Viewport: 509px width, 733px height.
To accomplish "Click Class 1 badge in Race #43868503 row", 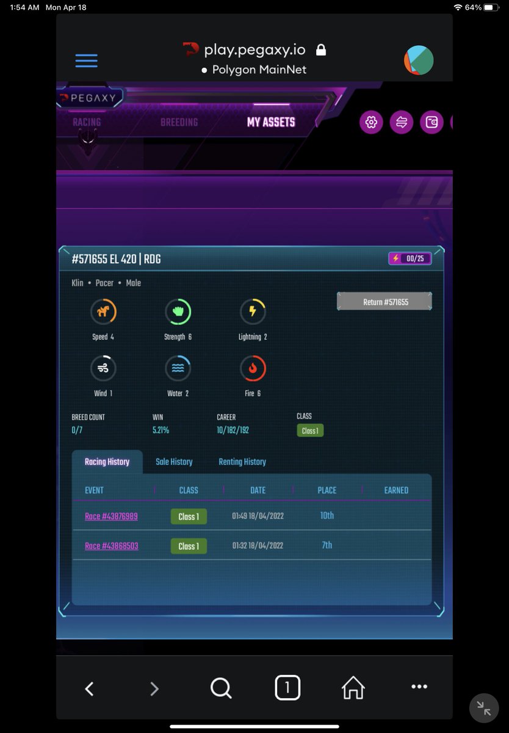I will coord(189,546).
